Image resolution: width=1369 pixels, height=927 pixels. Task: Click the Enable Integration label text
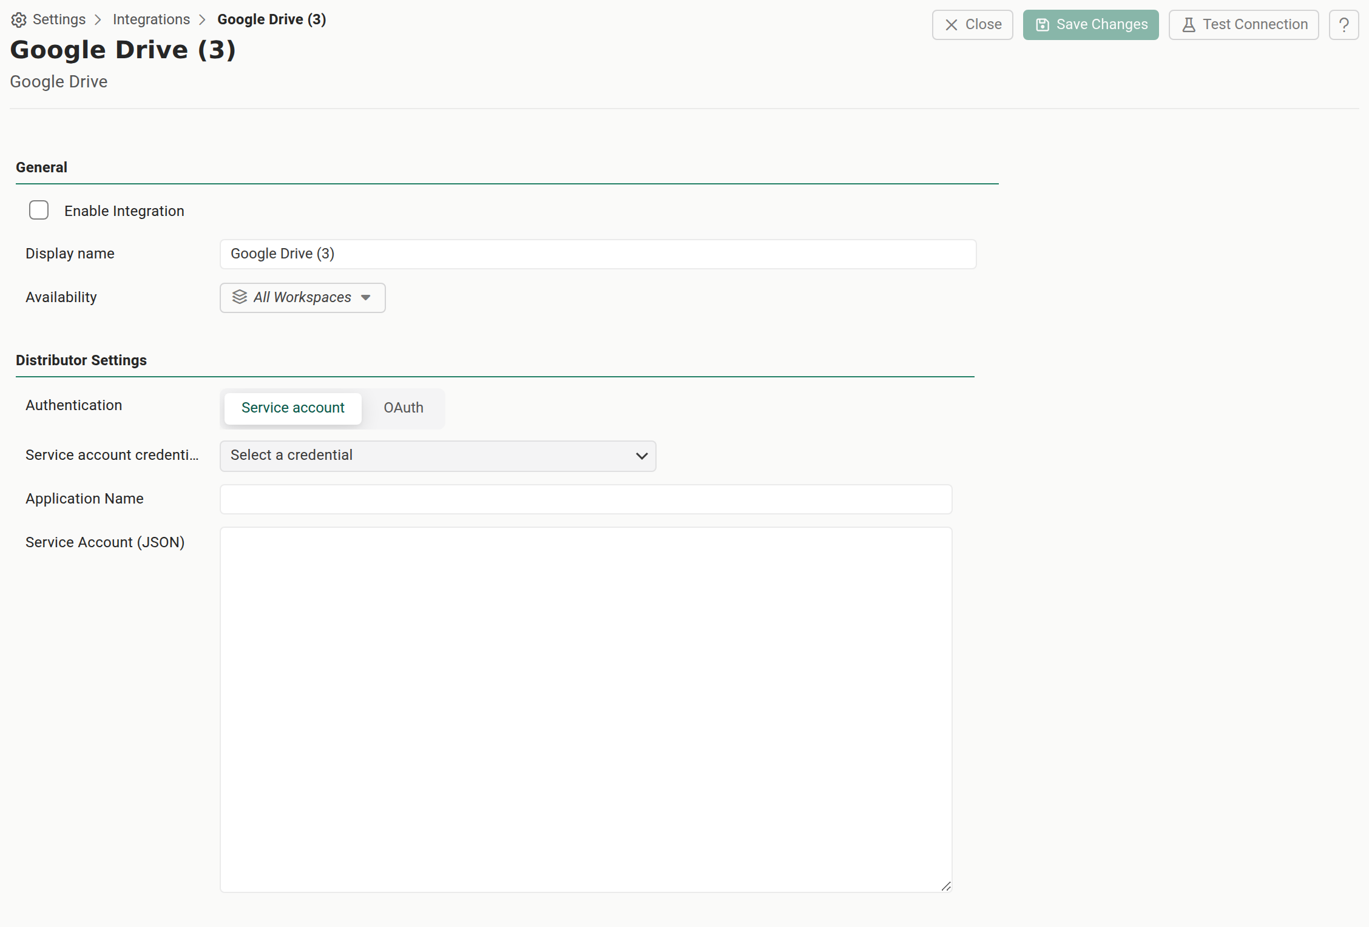pyautogui.click(x=124, y=211)
